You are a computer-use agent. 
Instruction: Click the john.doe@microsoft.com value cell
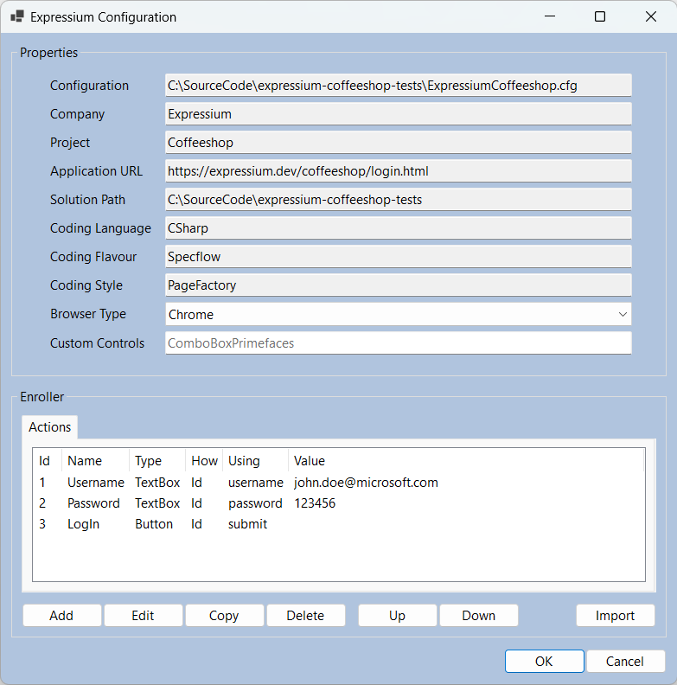coord(366,483)
